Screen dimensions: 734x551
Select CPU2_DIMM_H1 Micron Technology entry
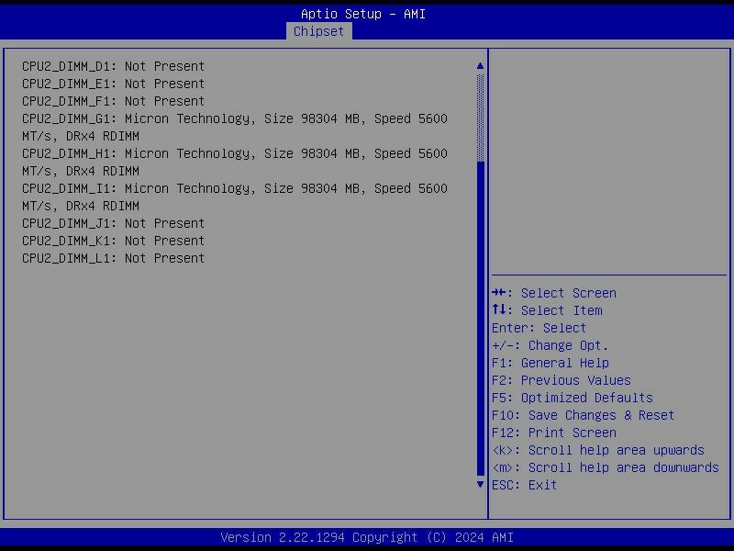[235, 163]
